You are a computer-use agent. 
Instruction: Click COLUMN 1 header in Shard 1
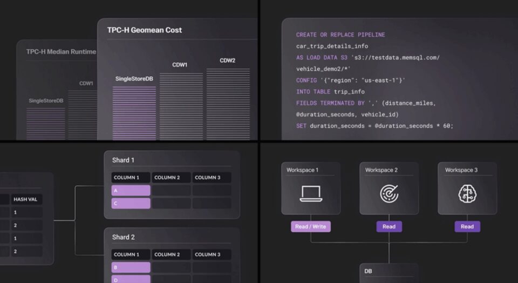coord(131,177)
